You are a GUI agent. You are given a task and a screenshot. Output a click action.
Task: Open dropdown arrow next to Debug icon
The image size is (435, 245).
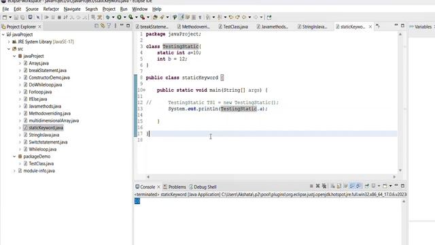tap(114, 17)
